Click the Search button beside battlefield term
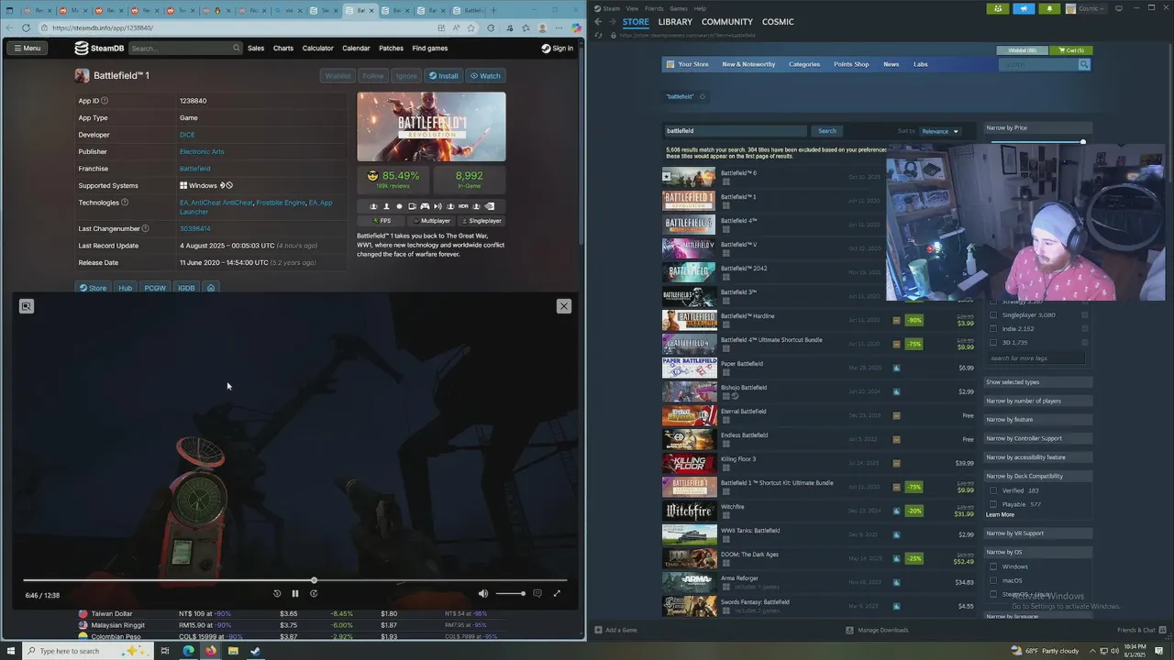This screenshot has height=660, width=1174. (827, 131)
